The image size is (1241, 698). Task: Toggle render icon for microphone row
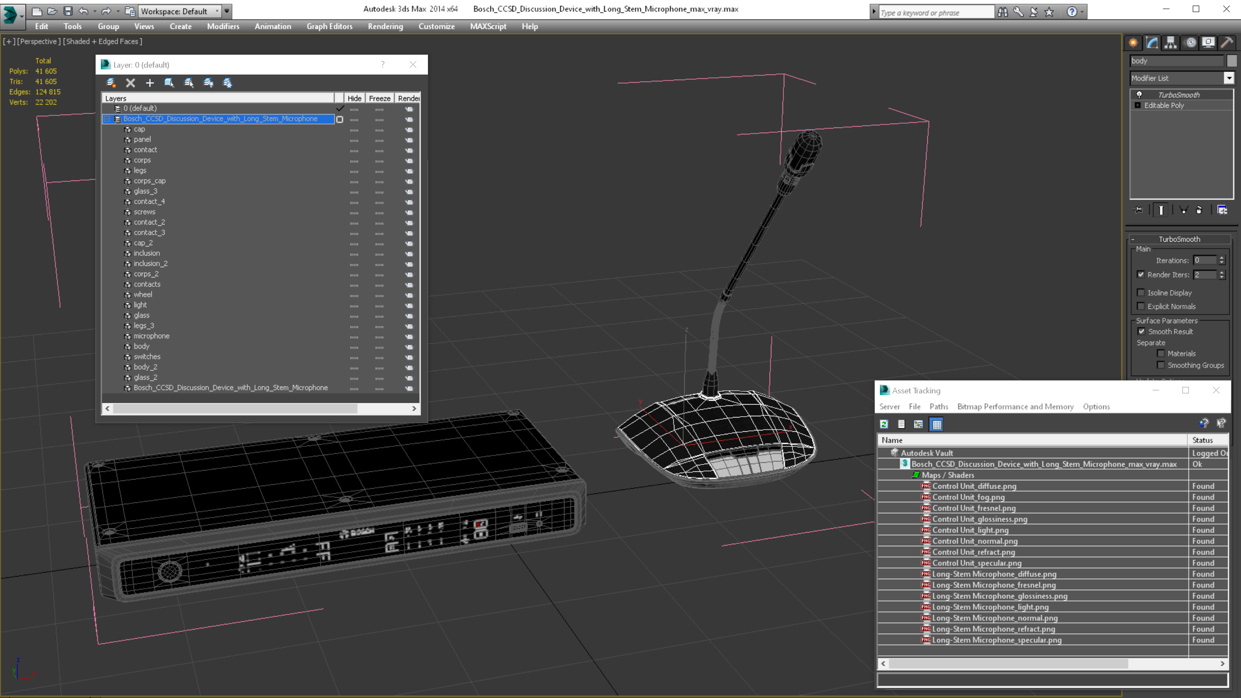coord(409,336)
